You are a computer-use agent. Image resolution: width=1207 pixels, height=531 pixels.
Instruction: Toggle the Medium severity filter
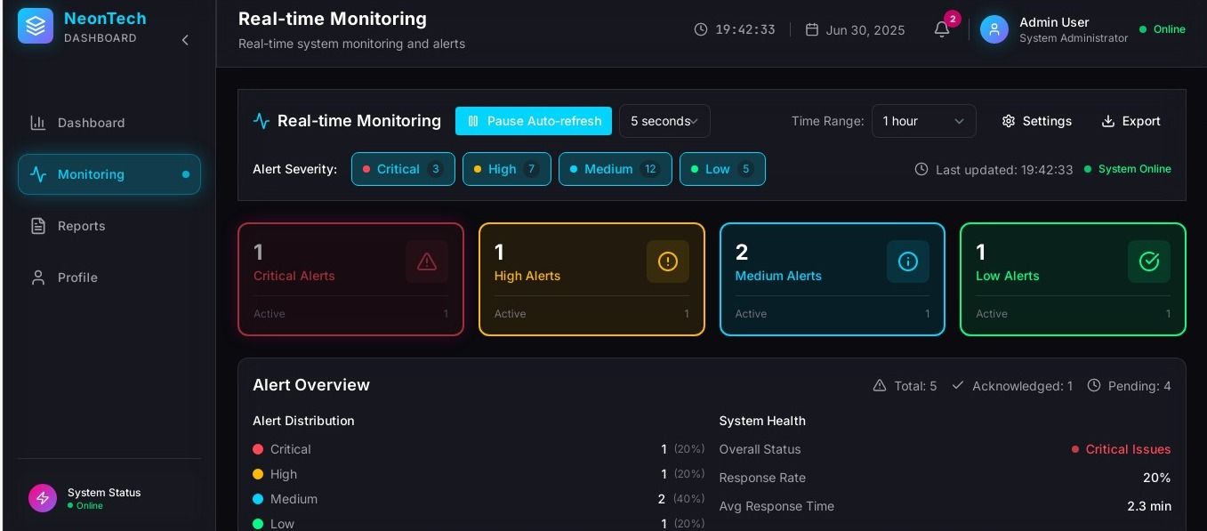(615, 169)
